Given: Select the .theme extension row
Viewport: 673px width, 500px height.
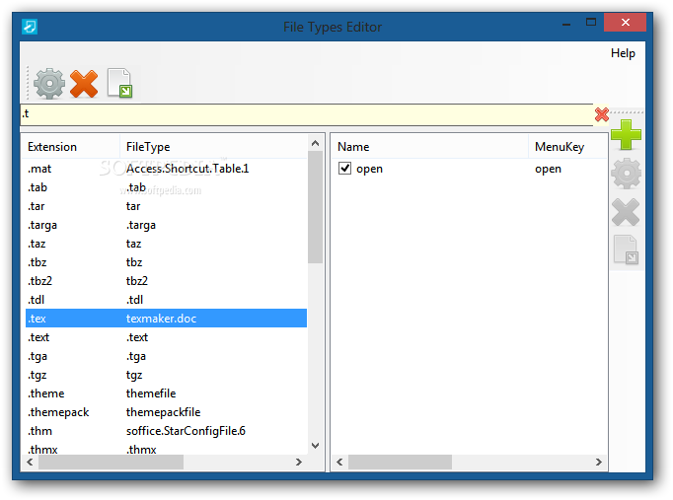Looking at the screenshot, I should coord(166,393).
